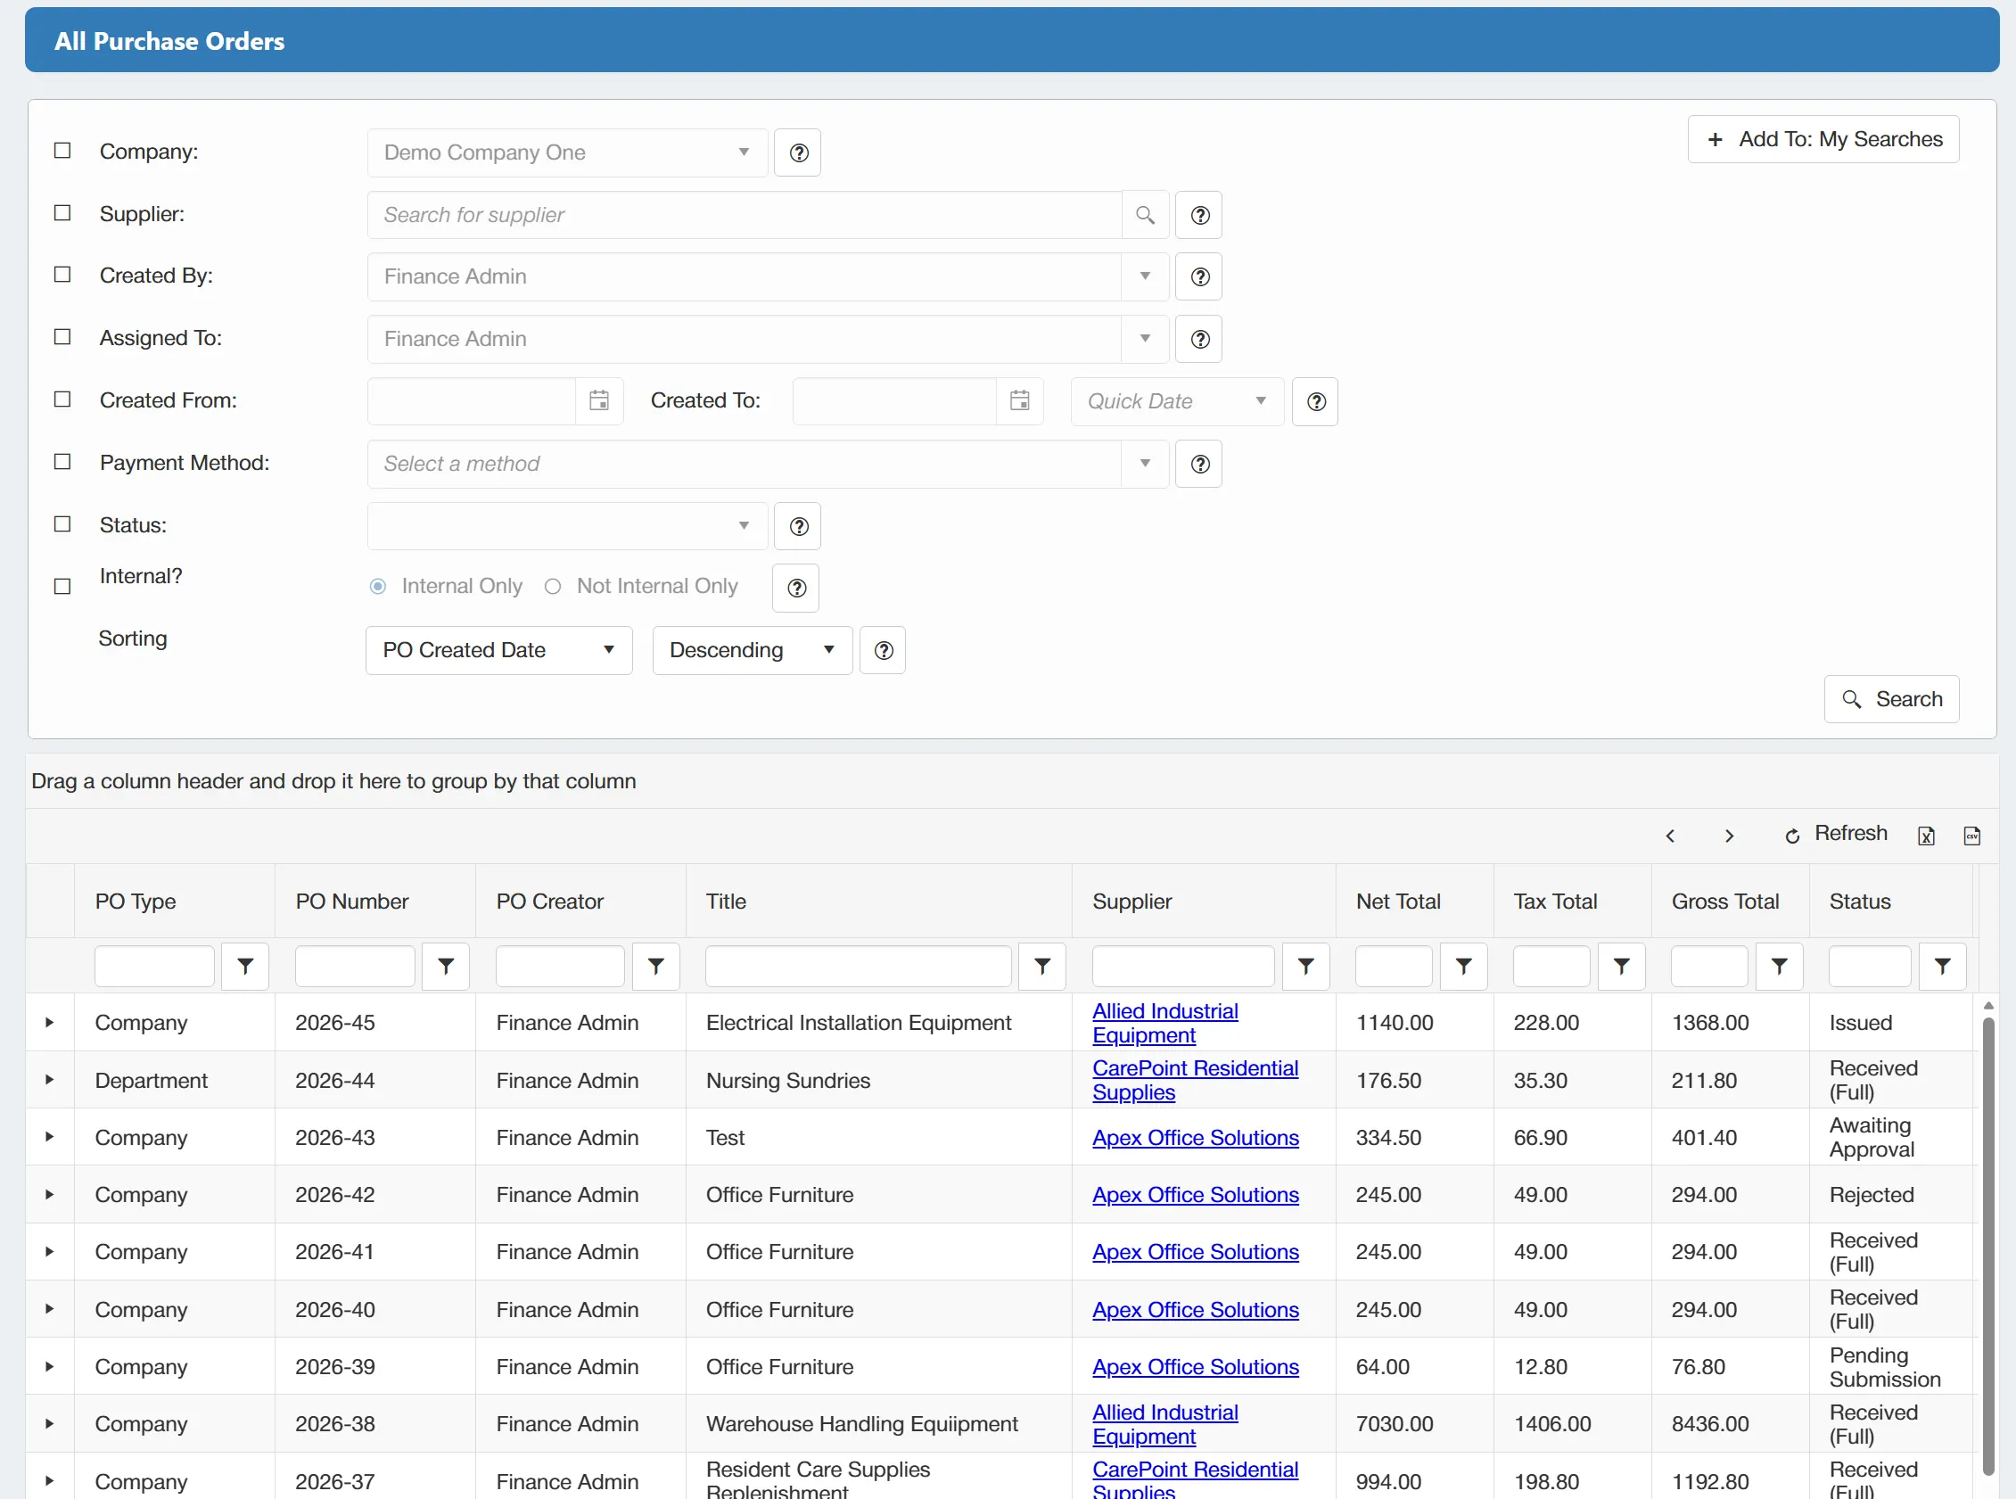
Task: Open the Descending sort order dropdown
Action: (753, 651)
